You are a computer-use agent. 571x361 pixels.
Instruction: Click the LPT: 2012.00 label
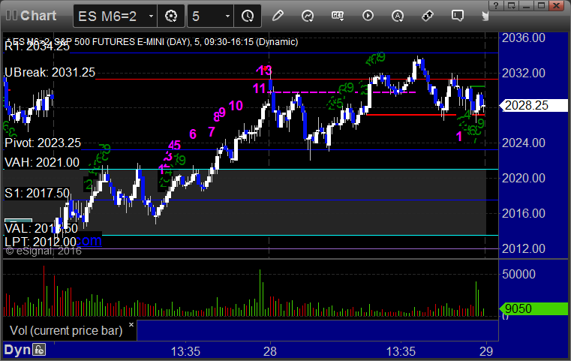[x=41, y=242]
